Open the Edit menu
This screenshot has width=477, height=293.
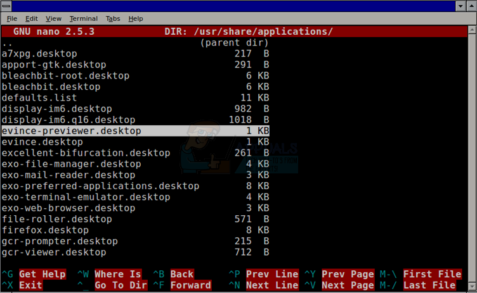point(31,19)
